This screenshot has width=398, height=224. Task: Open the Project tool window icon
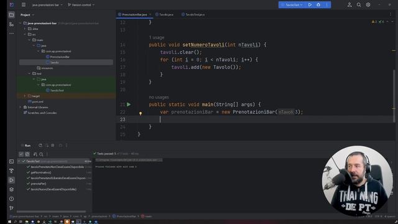tap(11, 15)
